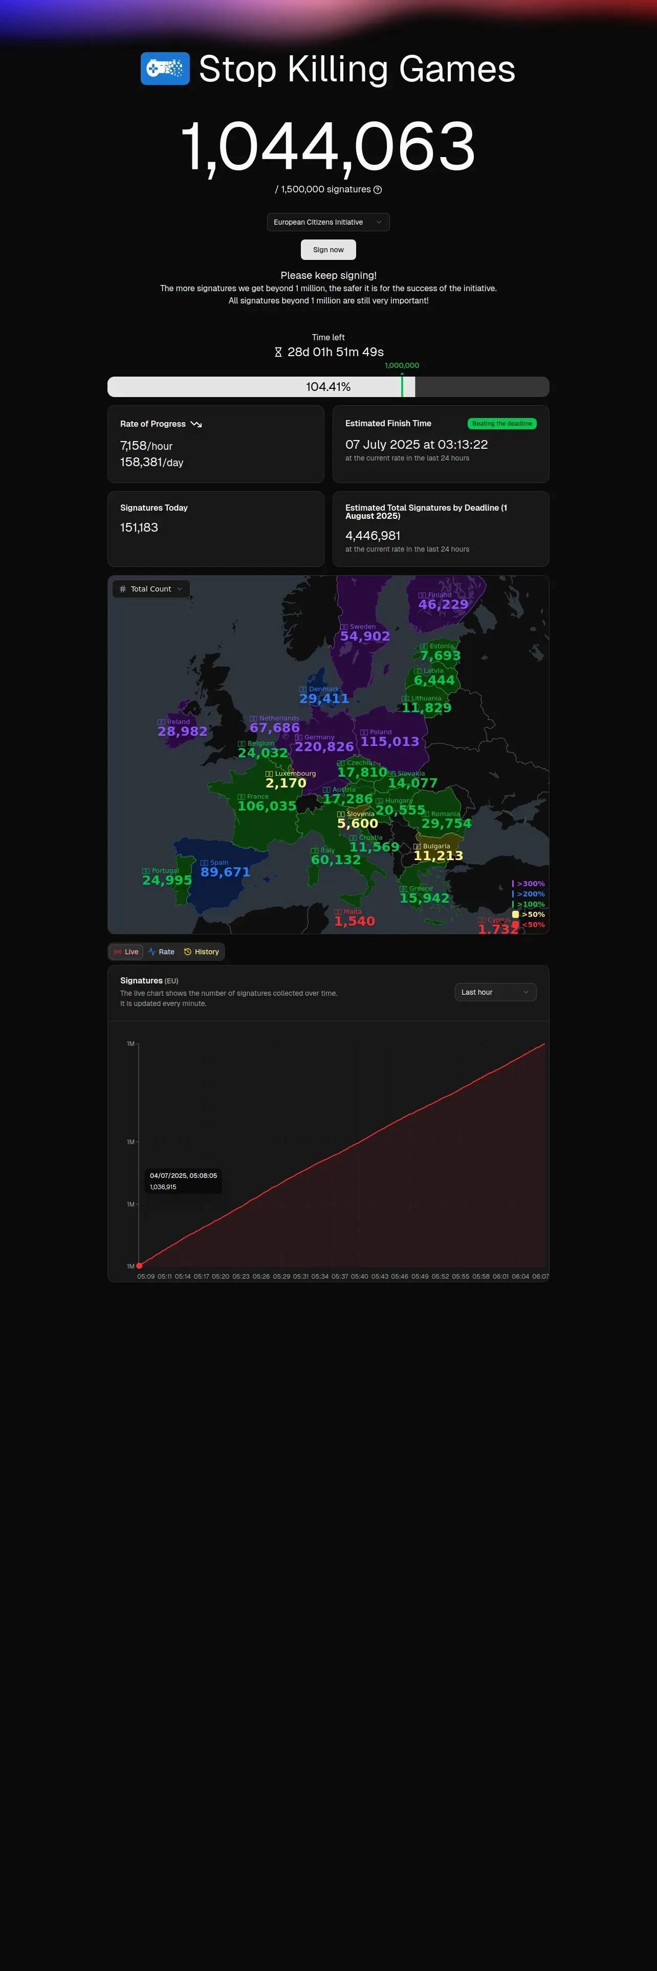This screenshot has width=657, height=1971.
Task: Click the hourglass icon next to time left
Action: pos(278,352)
